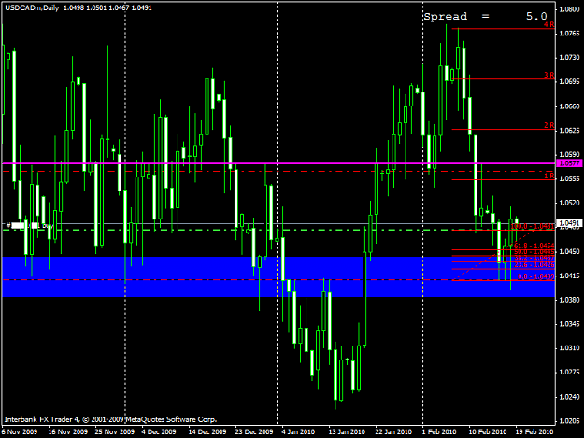This screenshot has height=438, width=584.
Task: Click the 1.0345 price scale value
Action: coord(570,324)
